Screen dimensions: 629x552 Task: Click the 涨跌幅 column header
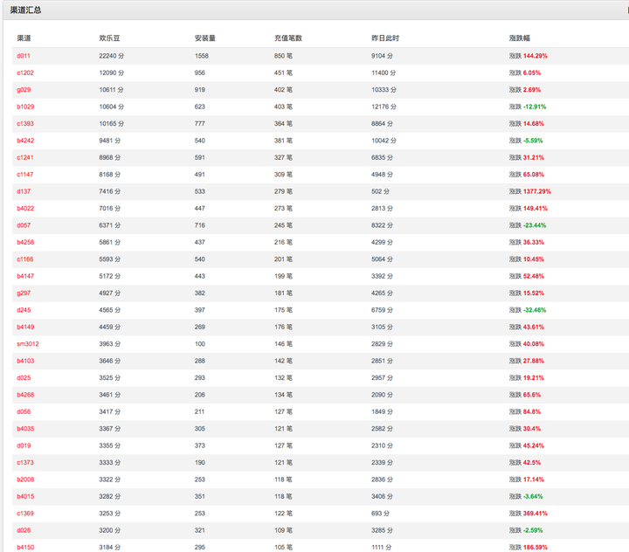click(520, 38)
